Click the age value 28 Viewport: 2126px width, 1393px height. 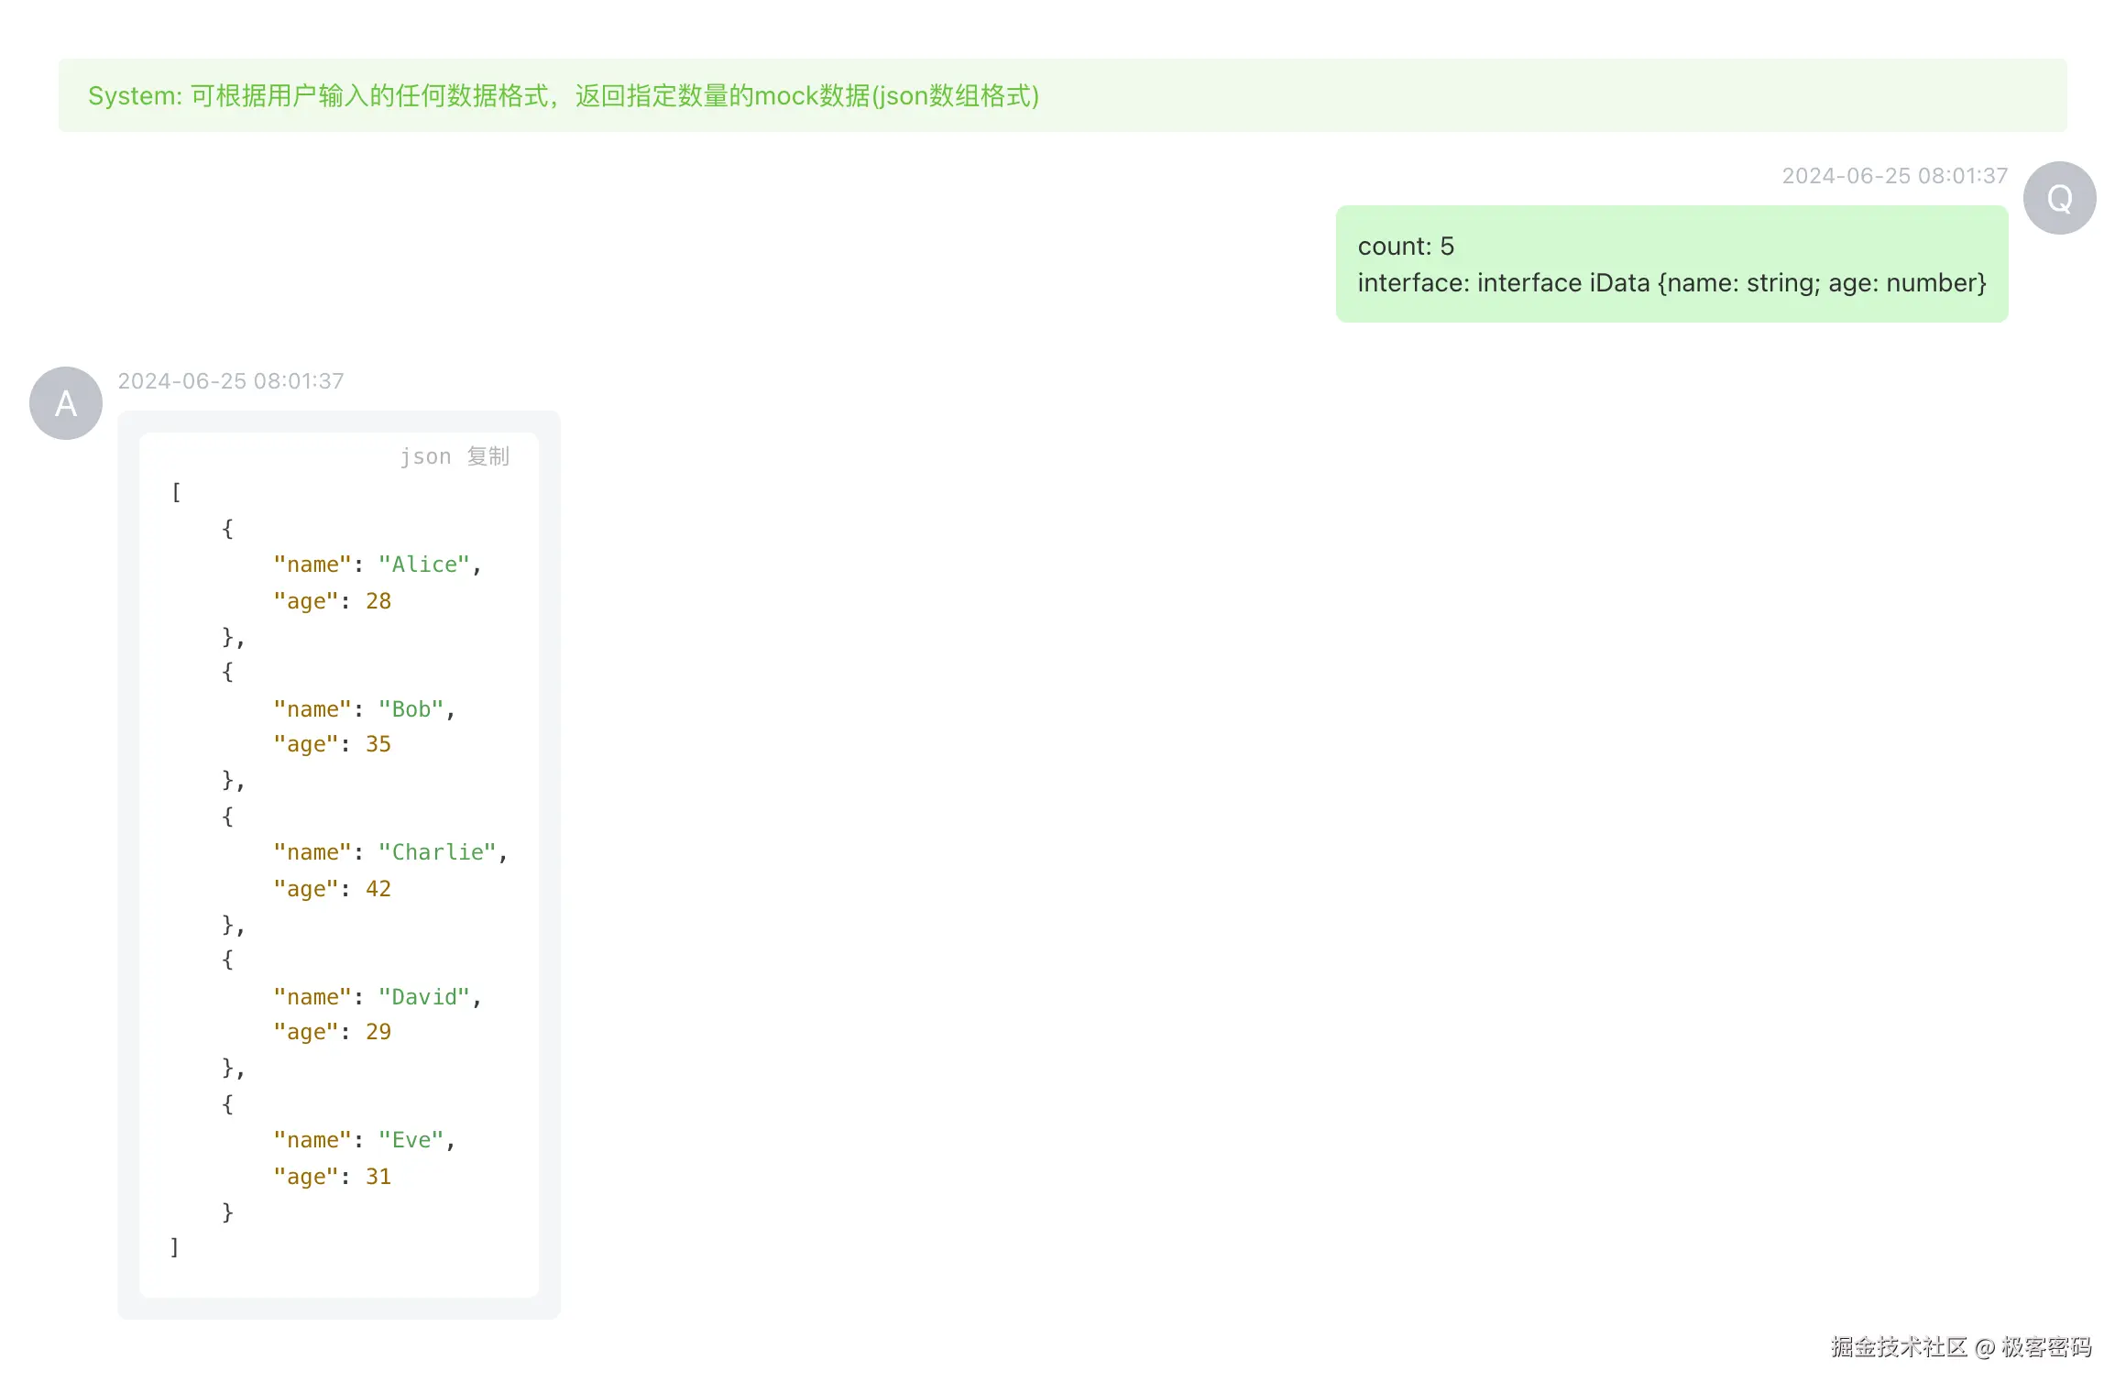(378, 601)
